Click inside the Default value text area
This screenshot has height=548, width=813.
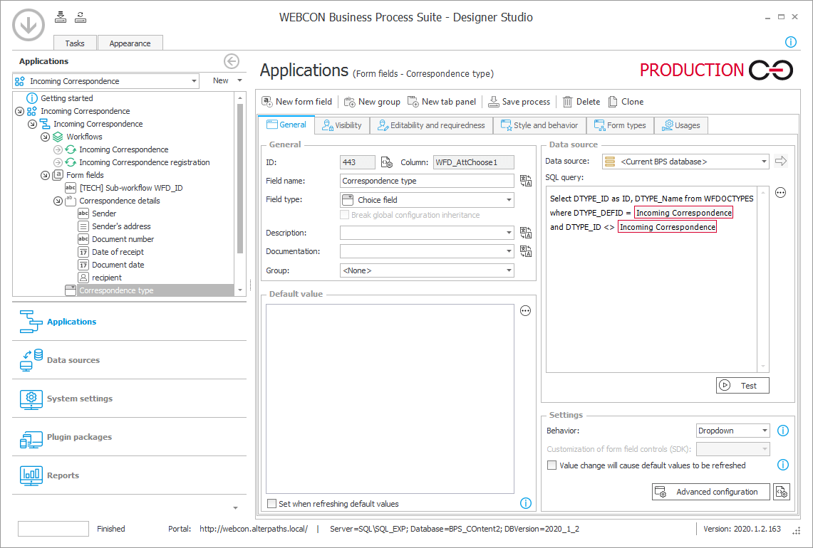tap(390, 399)
